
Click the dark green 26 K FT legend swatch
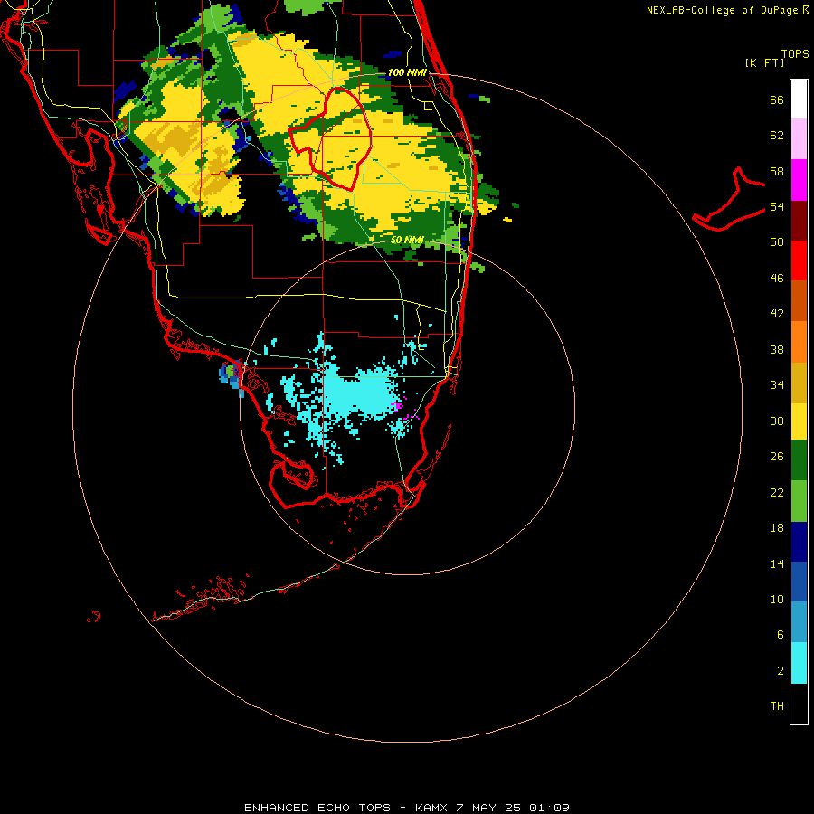pyautogui.click(x=799, y=460)
